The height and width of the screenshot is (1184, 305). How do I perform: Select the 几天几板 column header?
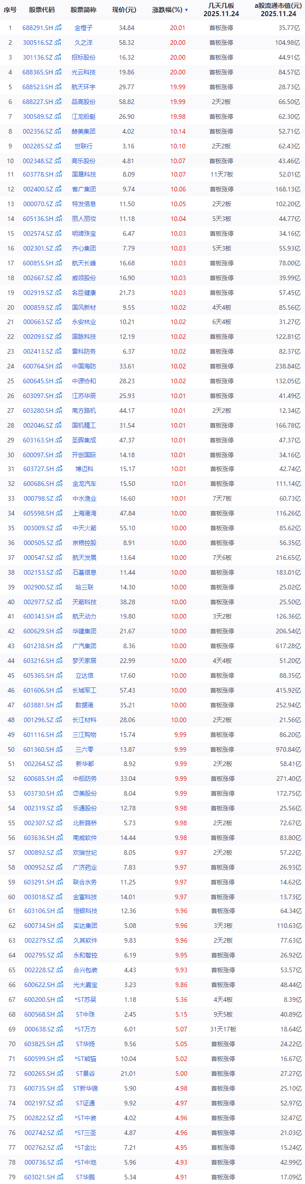coord(221,10)
